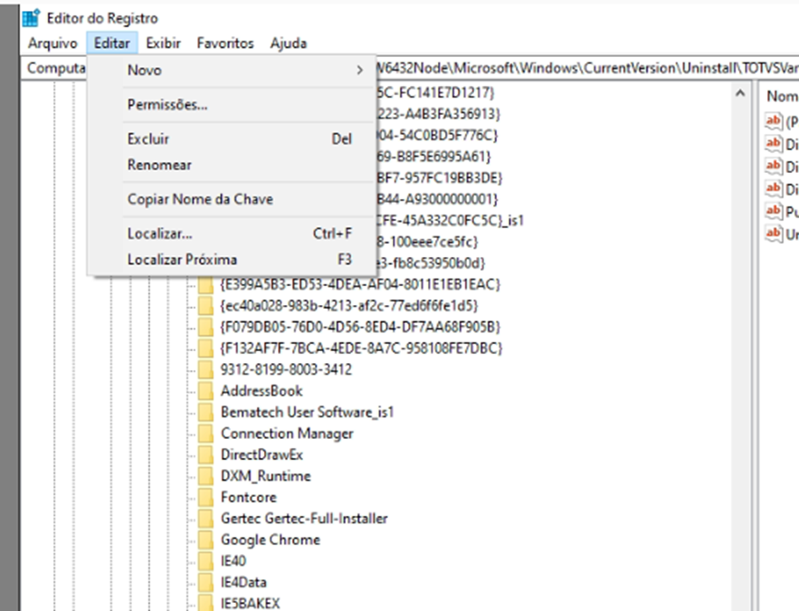The image size is (799, 611).
Task: Click the folder icon of {F079DB05-76D0-4D56-8ED4-DF7AA68F905B}
Action: click(x=206, y=327)
